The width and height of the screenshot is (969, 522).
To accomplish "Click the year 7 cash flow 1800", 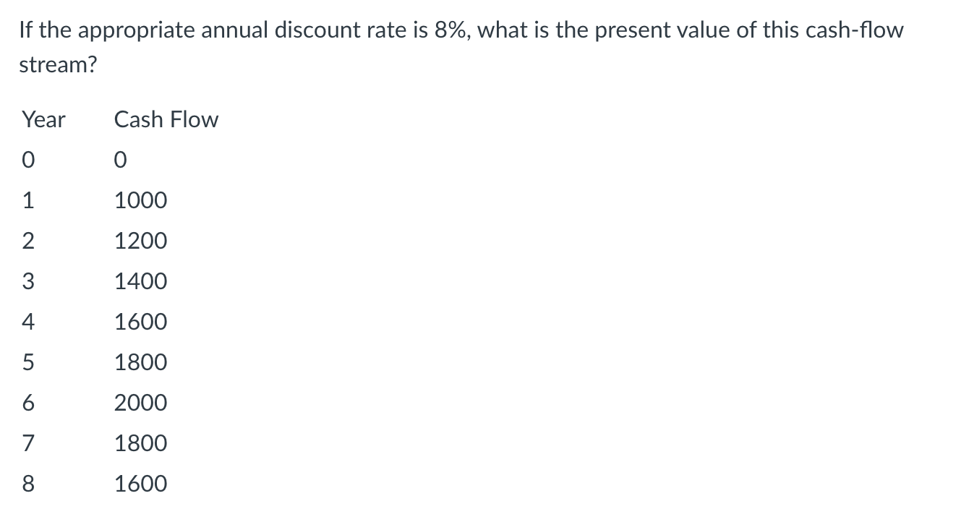I will 140,443.
